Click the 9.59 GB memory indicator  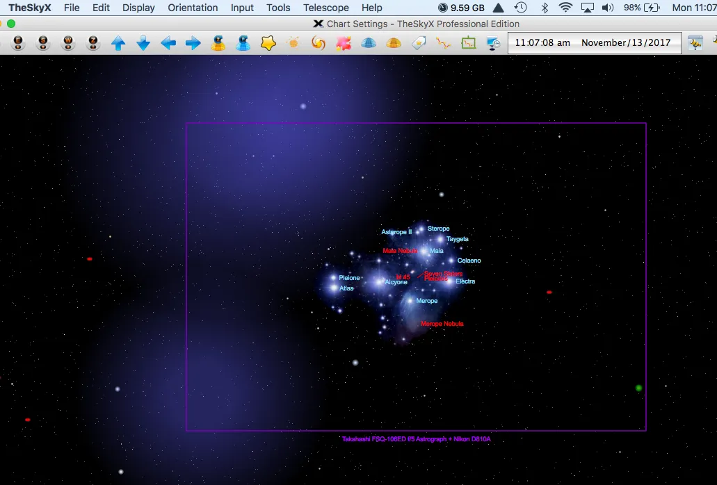point(461,8)
